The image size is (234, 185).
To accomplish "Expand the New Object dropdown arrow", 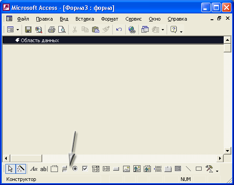I will click(x=163, y=30).
